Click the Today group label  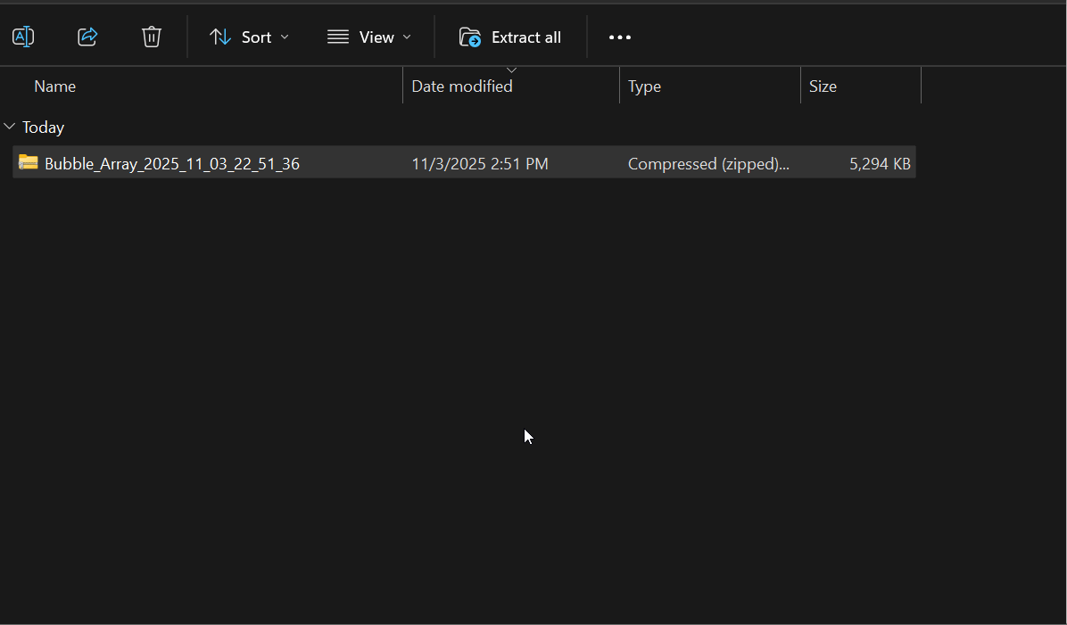(x=43, y=127)
